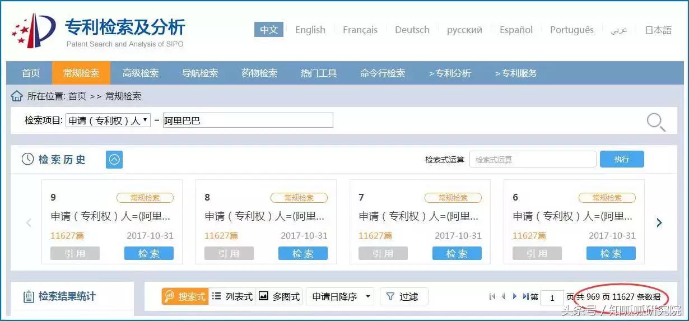Click the page number input box
Screen dimensions: 689x321
click(x=552, y=297)
